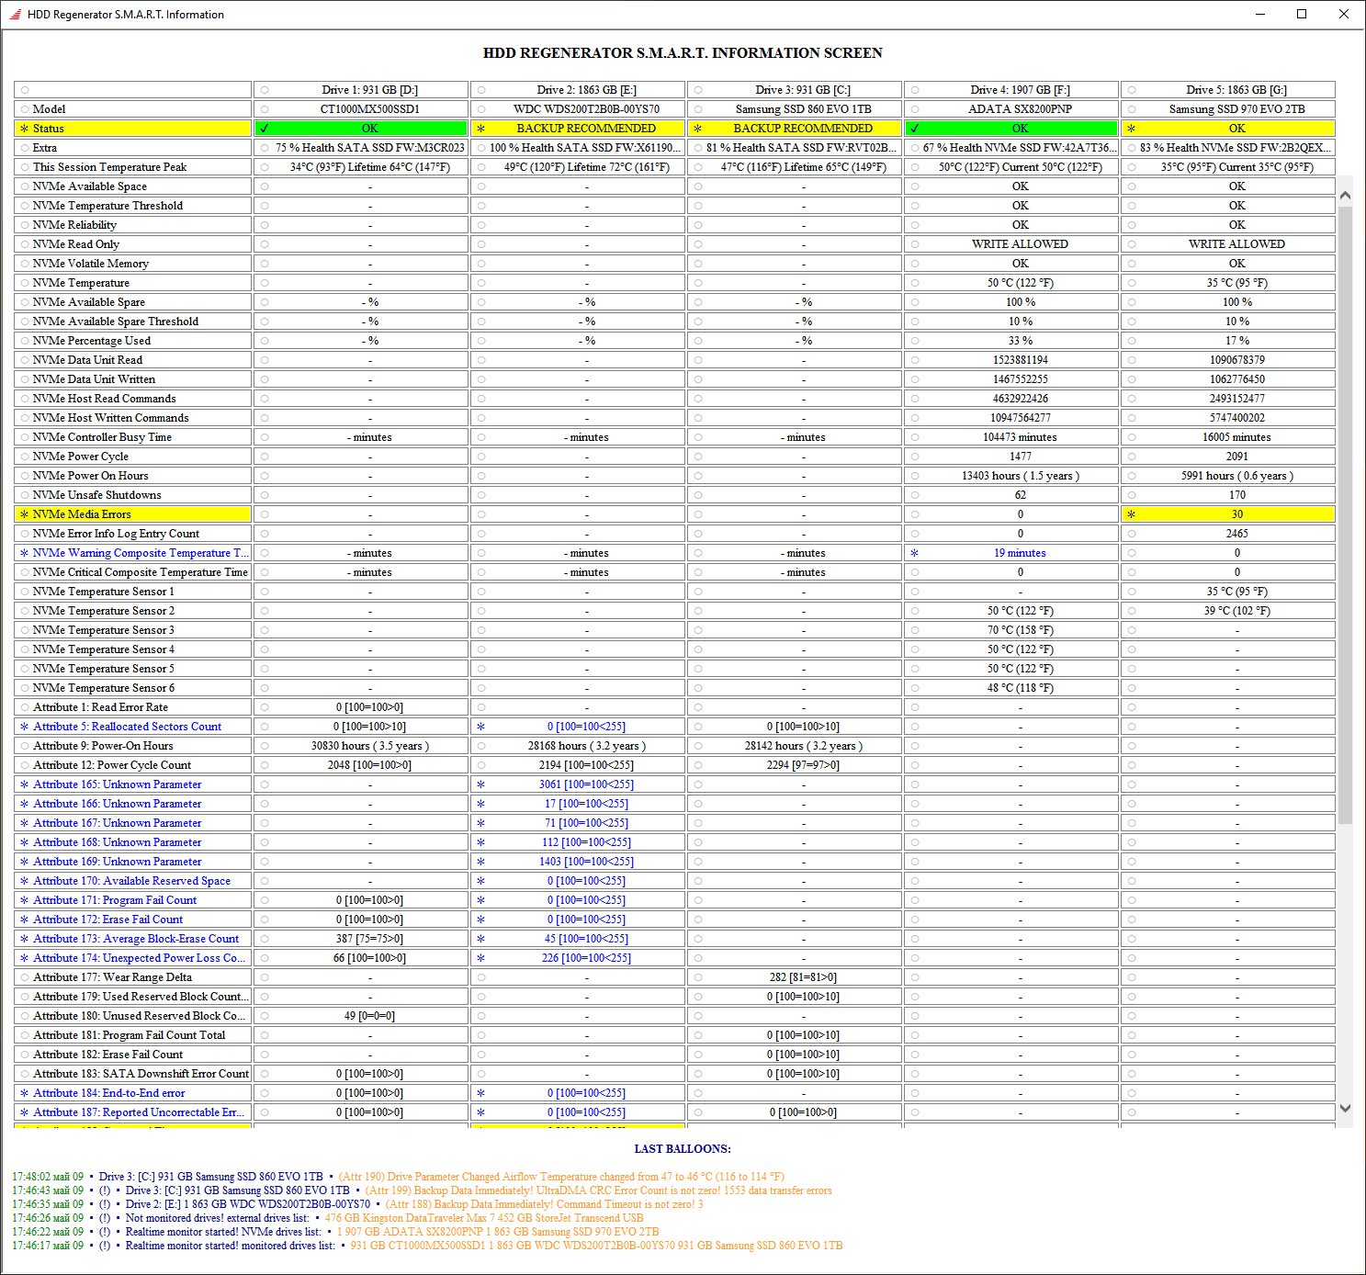Click the star beside Attribute 173 Average Block-Erase Count
Viewport: 1366px width, 1275px height.
tap(25, 939)
